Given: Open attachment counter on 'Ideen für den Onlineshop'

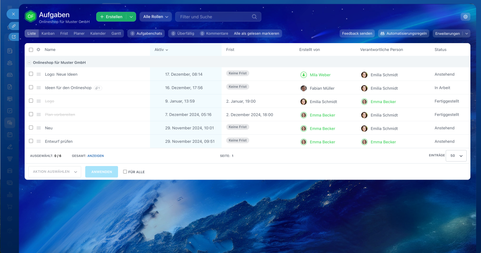Looking at the screenshot, I should (x=98, y=88).
